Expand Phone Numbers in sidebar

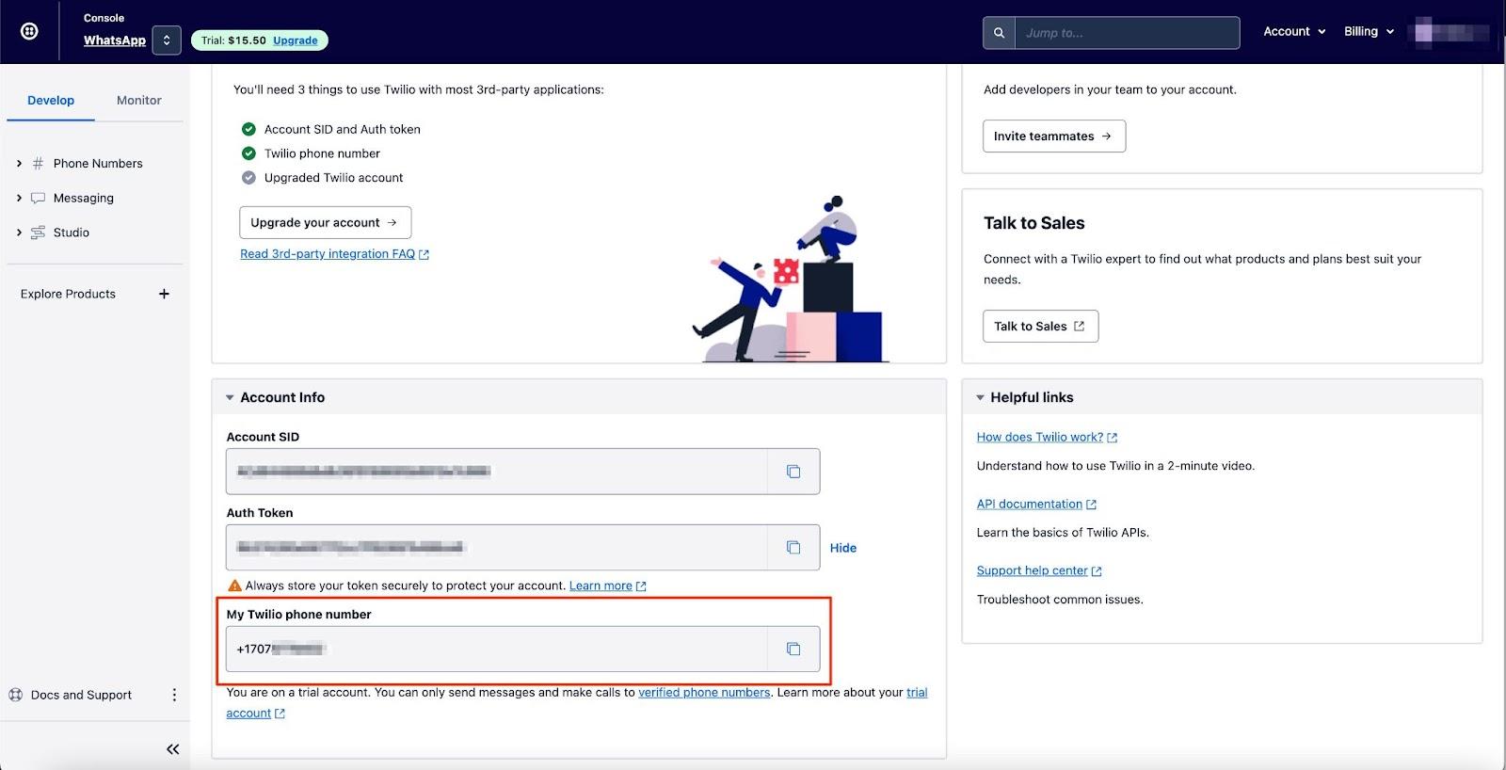pos(19,164)
